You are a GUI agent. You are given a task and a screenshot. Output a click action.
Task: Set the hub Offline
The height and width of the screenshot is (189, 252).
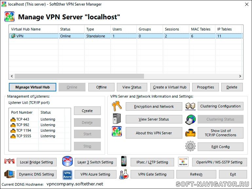[101, 87]
